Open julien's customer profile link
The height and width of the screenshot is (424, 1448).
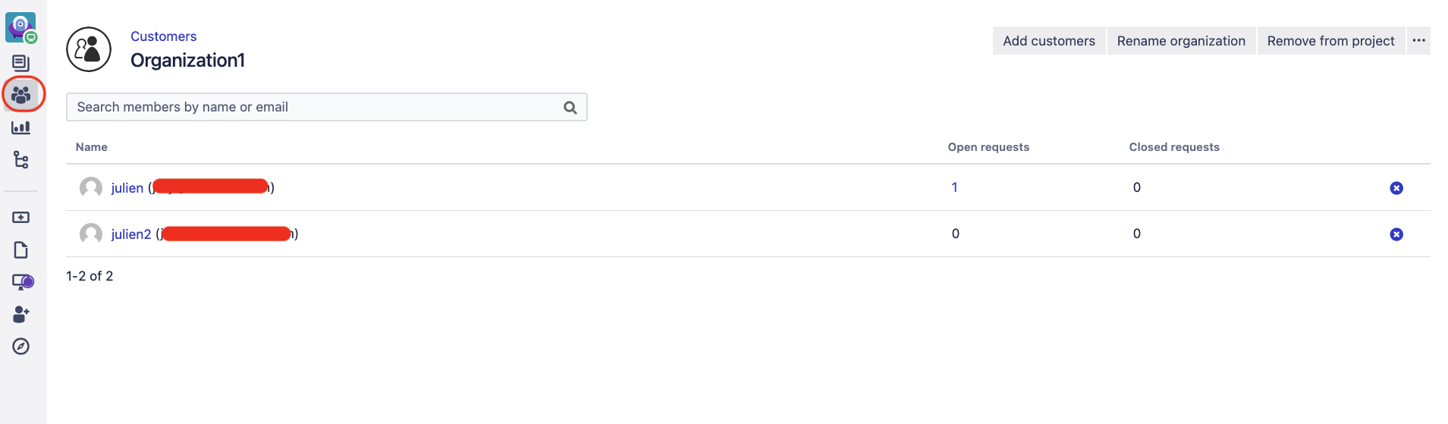tap(127, 188)
